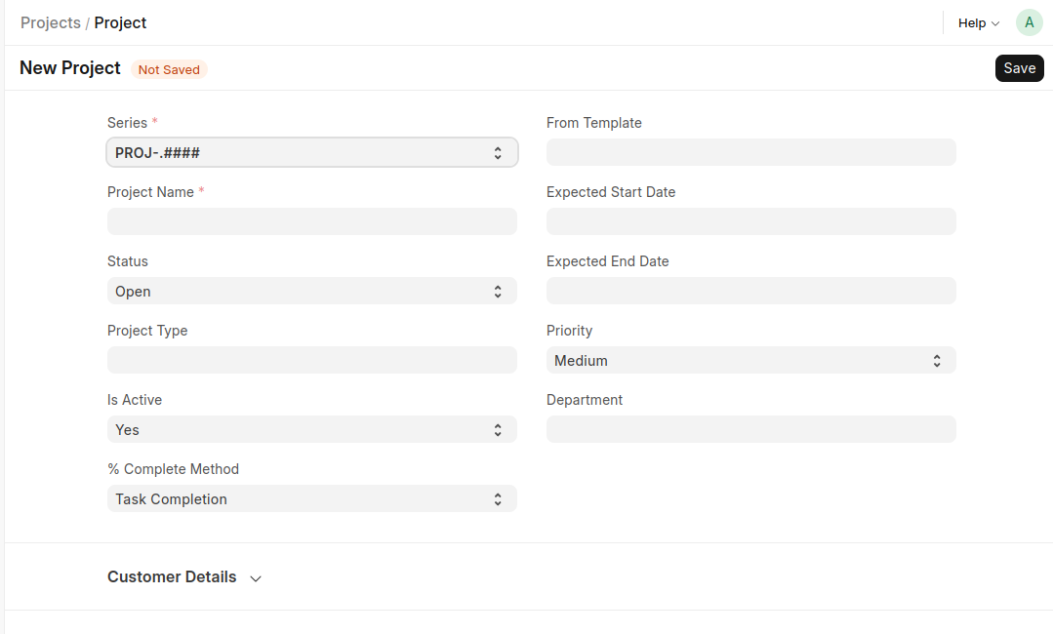1053x634 pixels.
Task: Click the Expected End Date field
Action: pyautogui.click(x=750, y=291)
